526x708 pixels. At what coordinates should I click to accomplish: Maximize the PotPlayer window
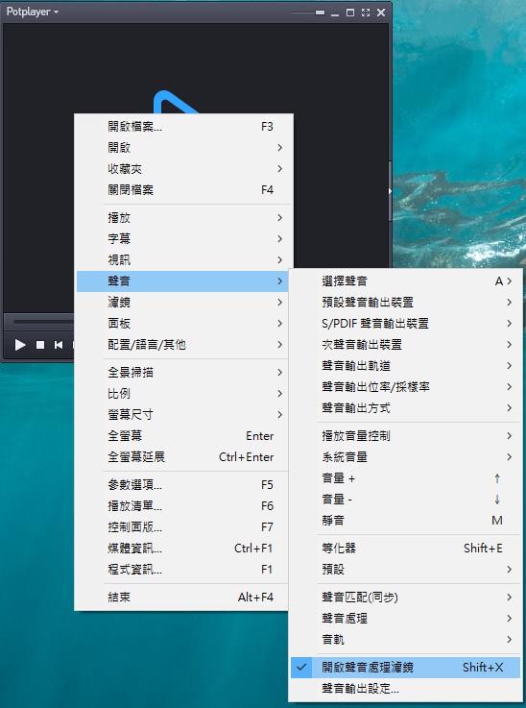click(x=350, y=12)
